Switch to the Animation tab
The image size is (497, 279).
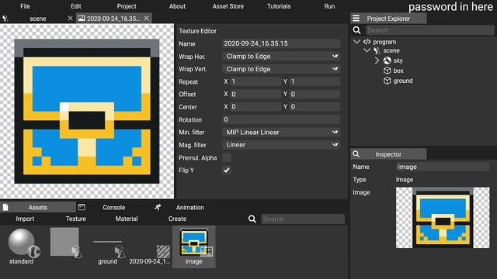189,207
